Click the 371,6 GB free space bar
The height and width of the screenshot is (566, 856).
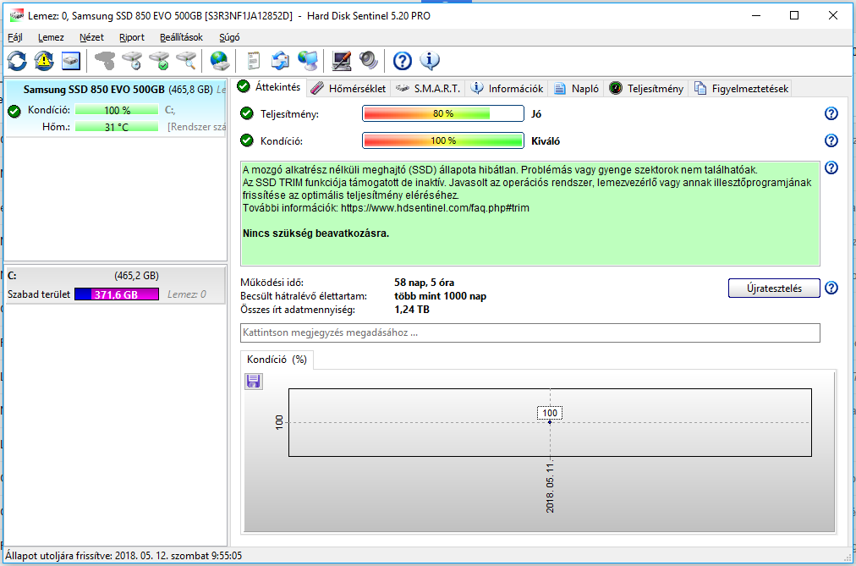[116, 294]
